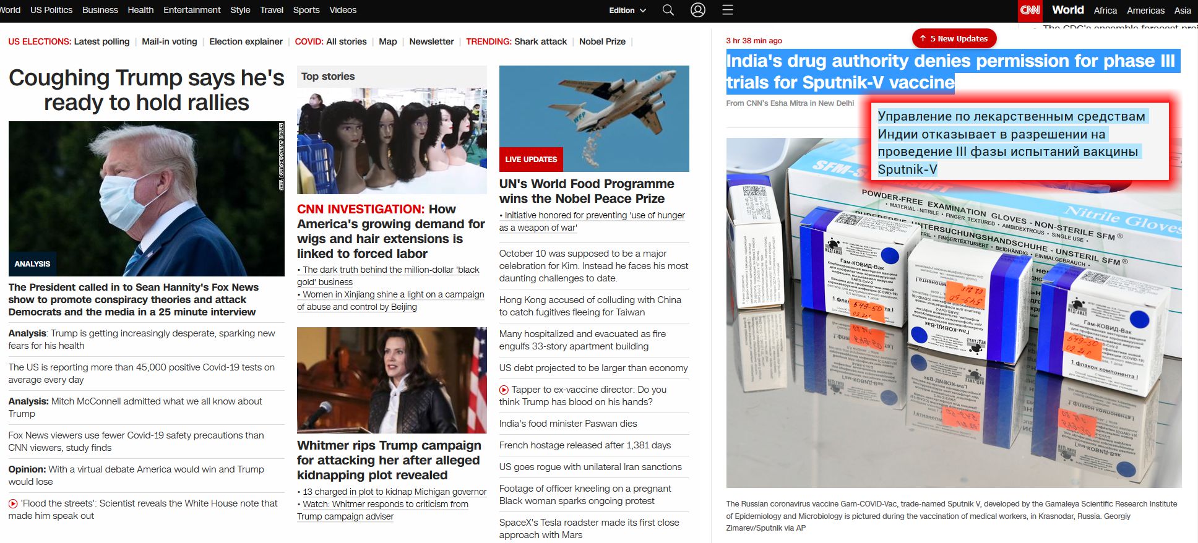Open trending Nobel Prize link

(602, 41)
